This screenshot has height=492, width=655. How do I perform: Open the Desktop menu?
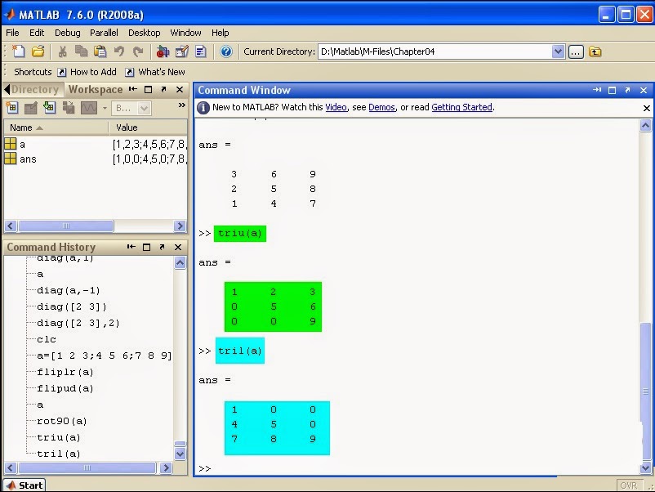click(x=144, y=33)
